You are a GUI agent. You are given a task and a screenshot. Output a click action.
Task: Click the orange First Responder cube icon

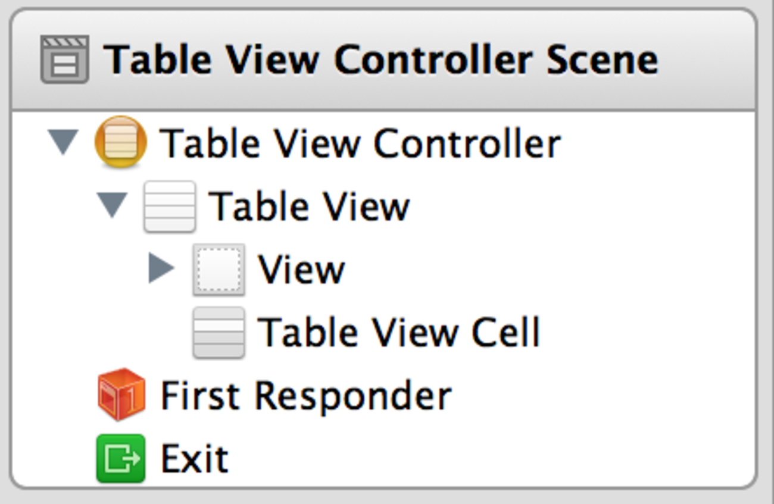[121, 395]
